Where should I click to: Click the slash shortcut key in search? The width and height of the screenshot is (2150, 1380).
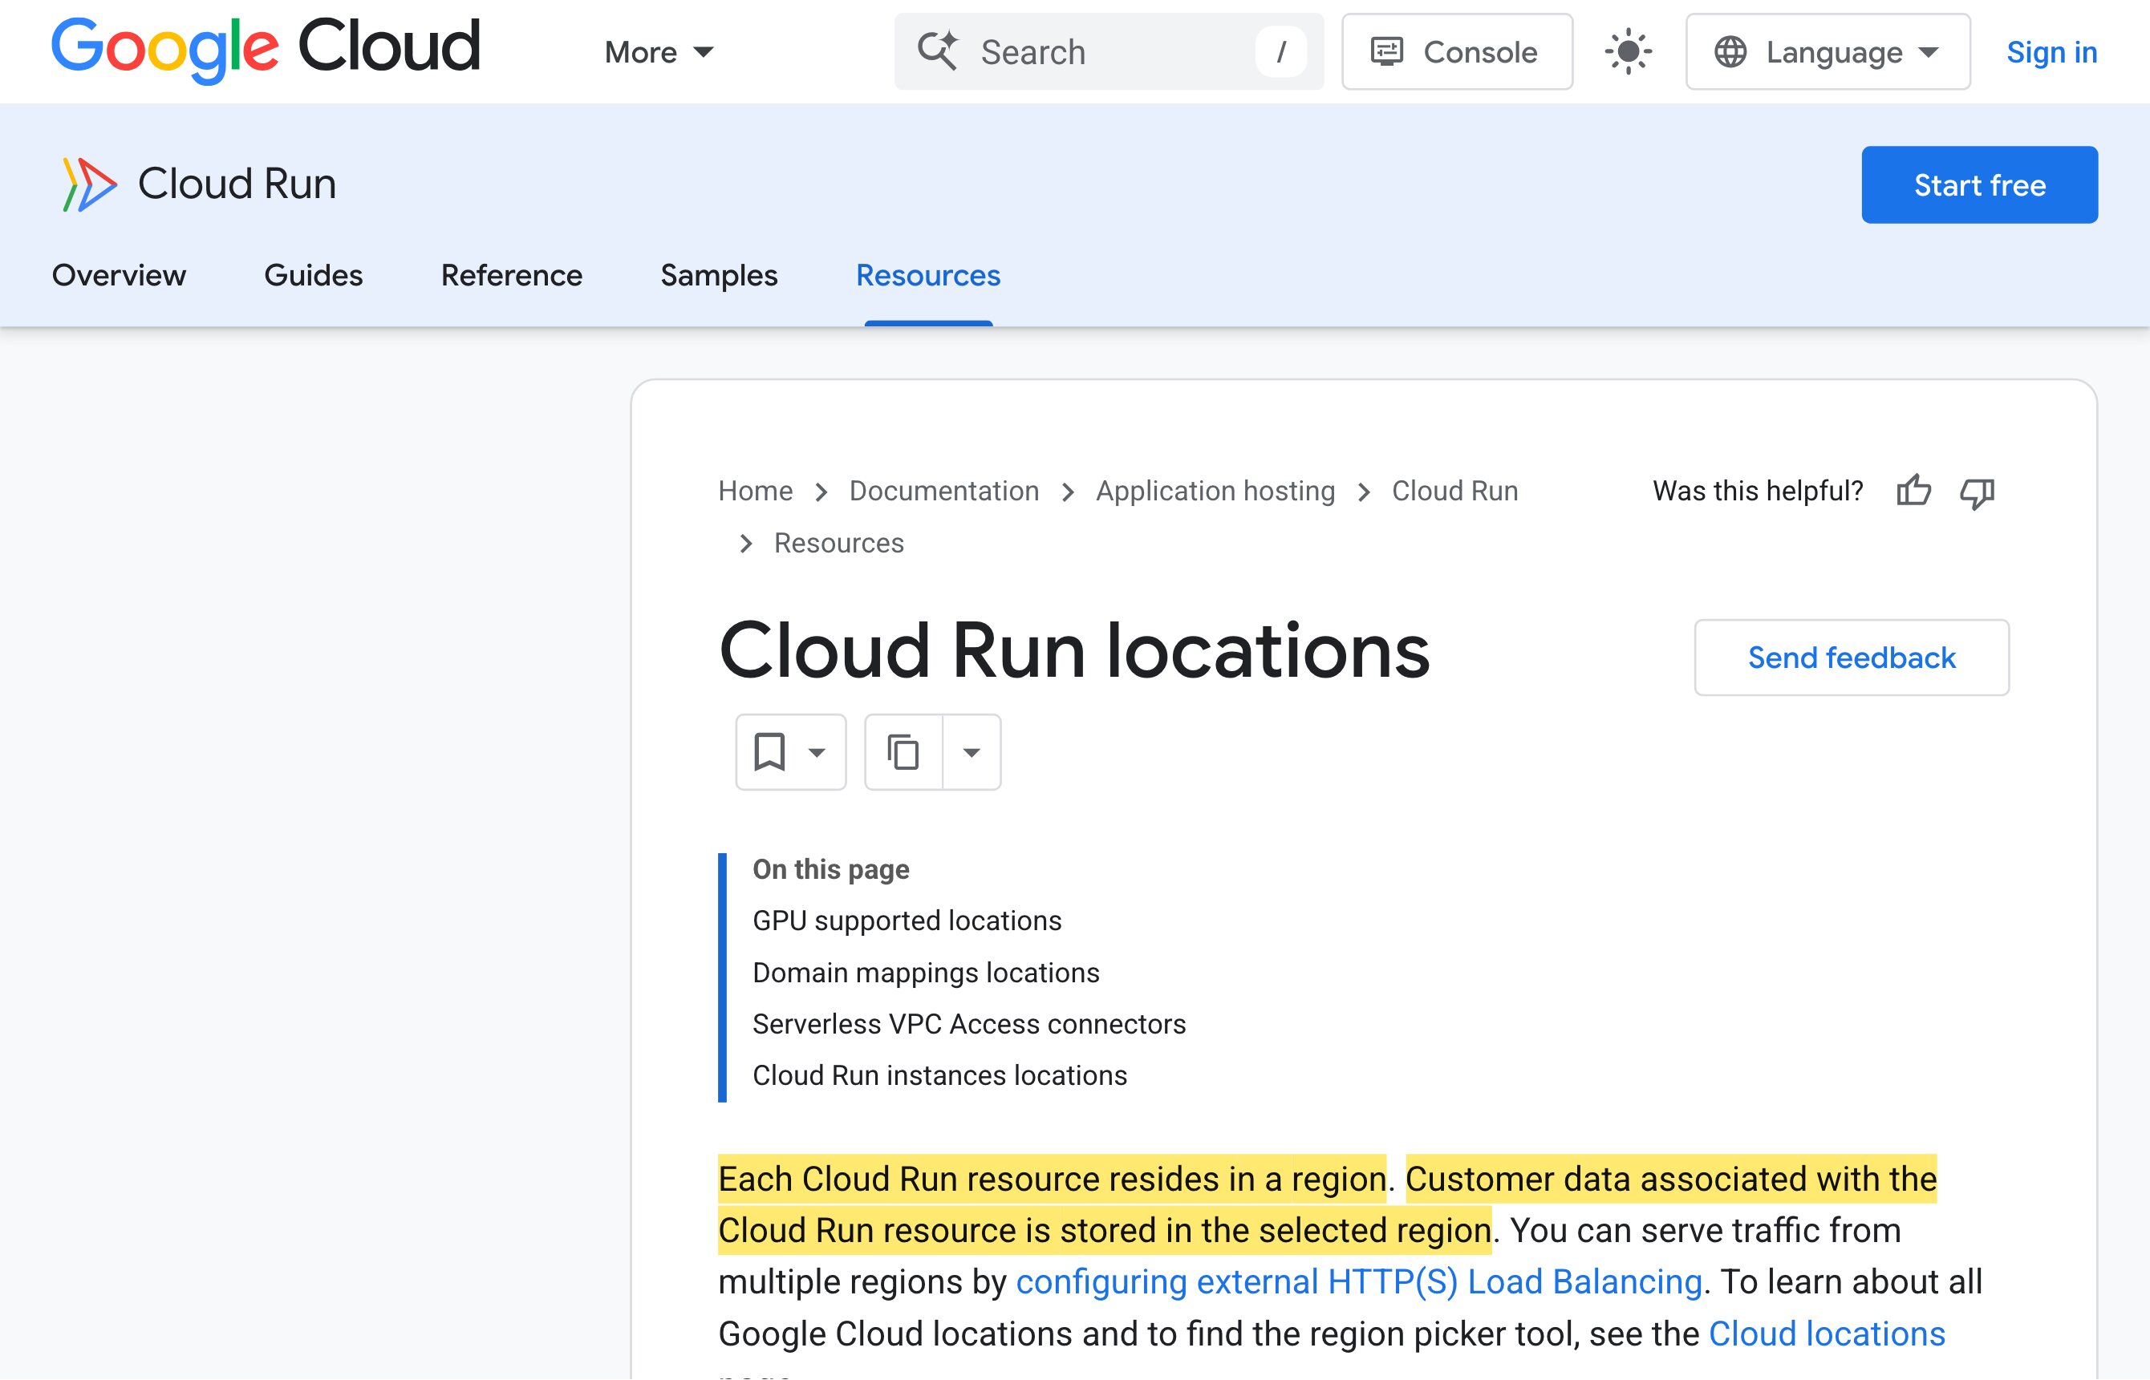pyautogui.click(x=1280, y=52)
